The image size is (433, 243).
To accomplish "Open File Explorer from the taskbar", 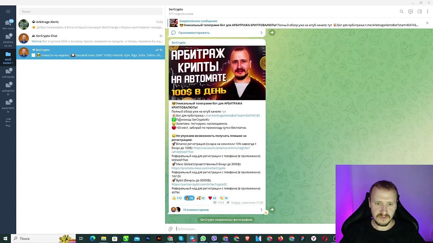I will 104,239.
